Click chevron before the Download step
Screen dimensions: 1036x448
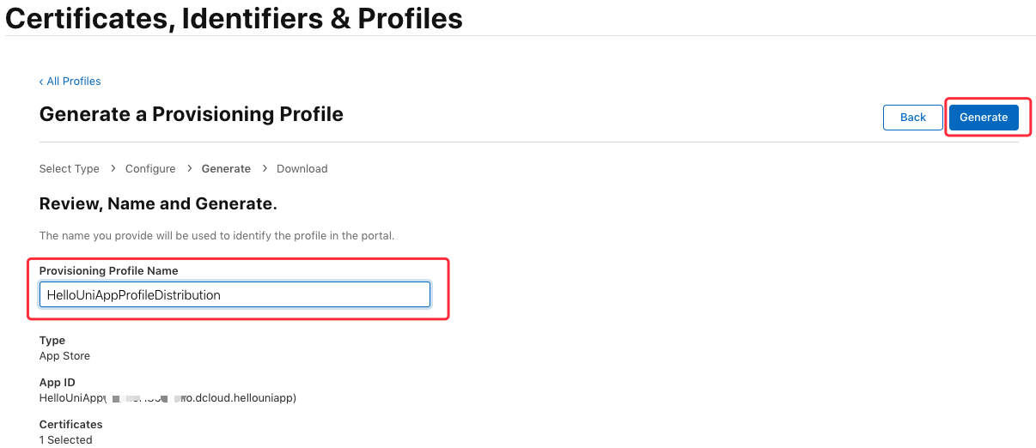264,169
